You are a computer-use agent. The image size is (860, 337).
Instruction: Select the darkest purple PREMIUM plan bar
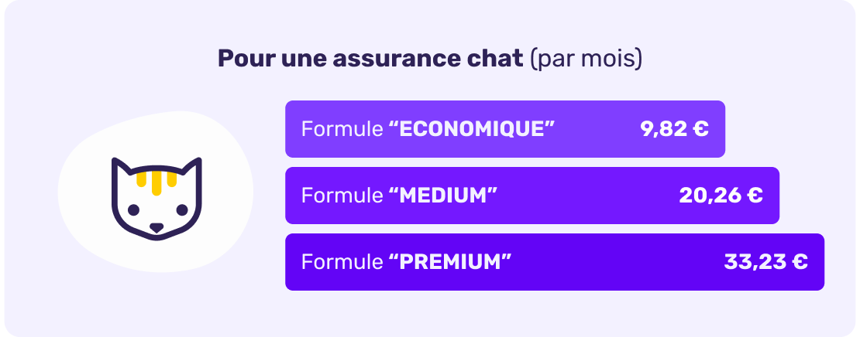click(620, 262)
